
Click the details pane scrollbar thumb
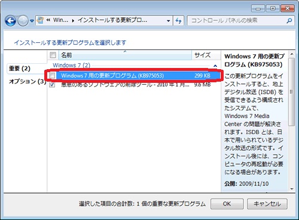click(292, 92)
